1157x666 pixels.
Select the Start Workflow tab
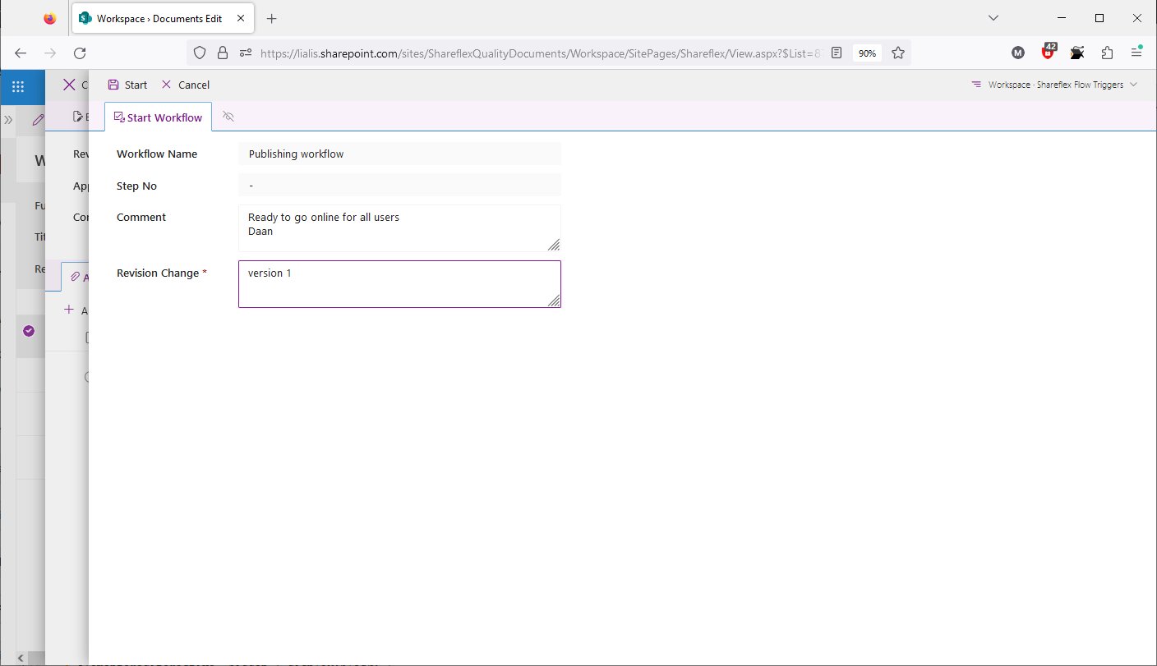coord(158,117)
